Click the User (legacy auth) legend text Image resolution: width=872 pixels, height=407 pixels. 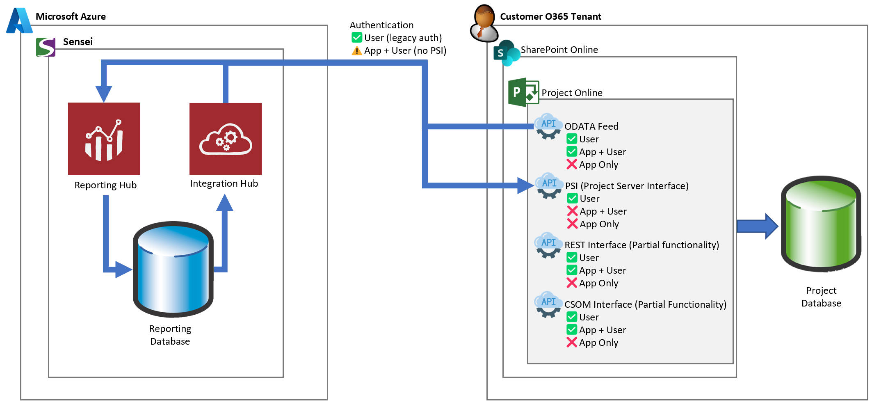(403, 38)
